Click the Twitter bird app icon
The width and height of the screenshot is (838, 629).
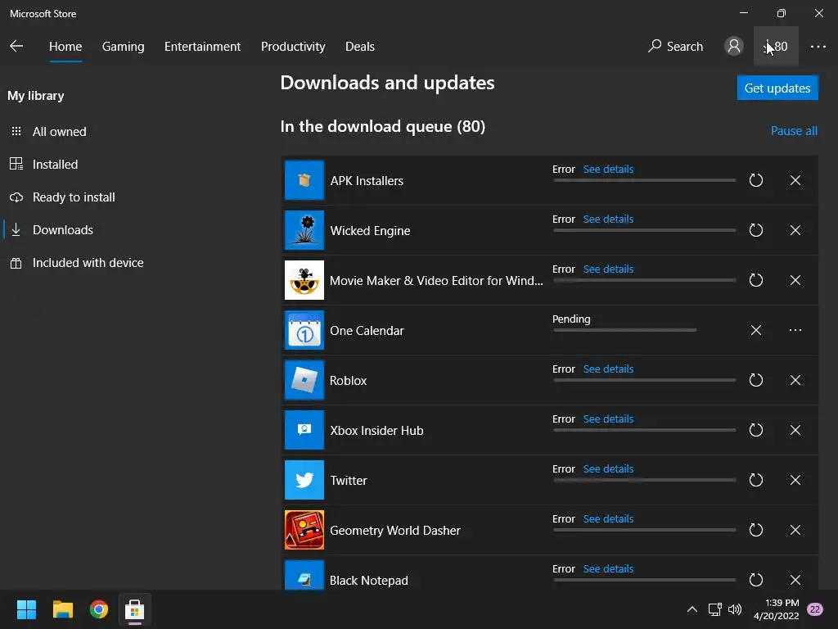[x=304, y=480]
